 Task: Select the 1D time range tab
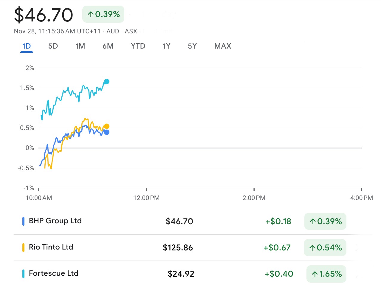(27, 46)
